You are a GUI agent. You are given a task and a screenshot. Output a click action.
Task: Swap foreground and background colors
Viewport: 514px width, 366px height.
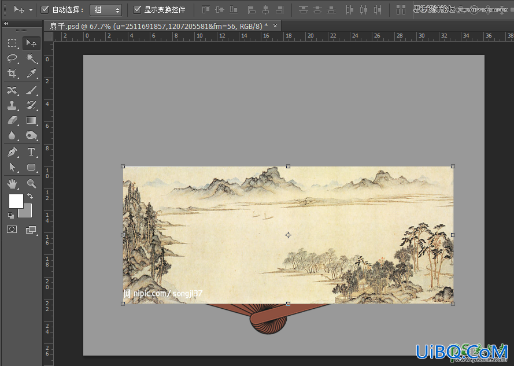[30, 197]
